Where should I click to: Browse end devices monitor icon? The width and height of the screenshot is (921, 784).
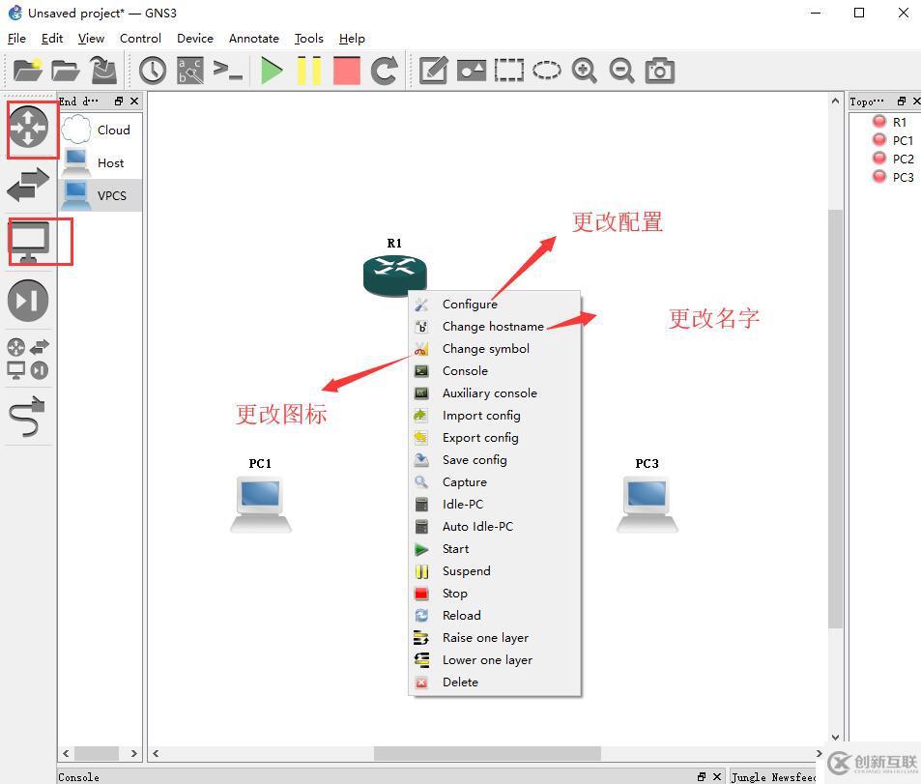click(28, 242)
